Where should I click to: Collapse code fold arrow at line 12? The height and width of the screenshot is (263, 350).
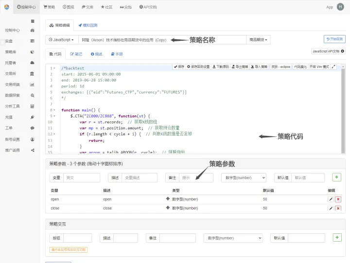[x=54, y=134]
